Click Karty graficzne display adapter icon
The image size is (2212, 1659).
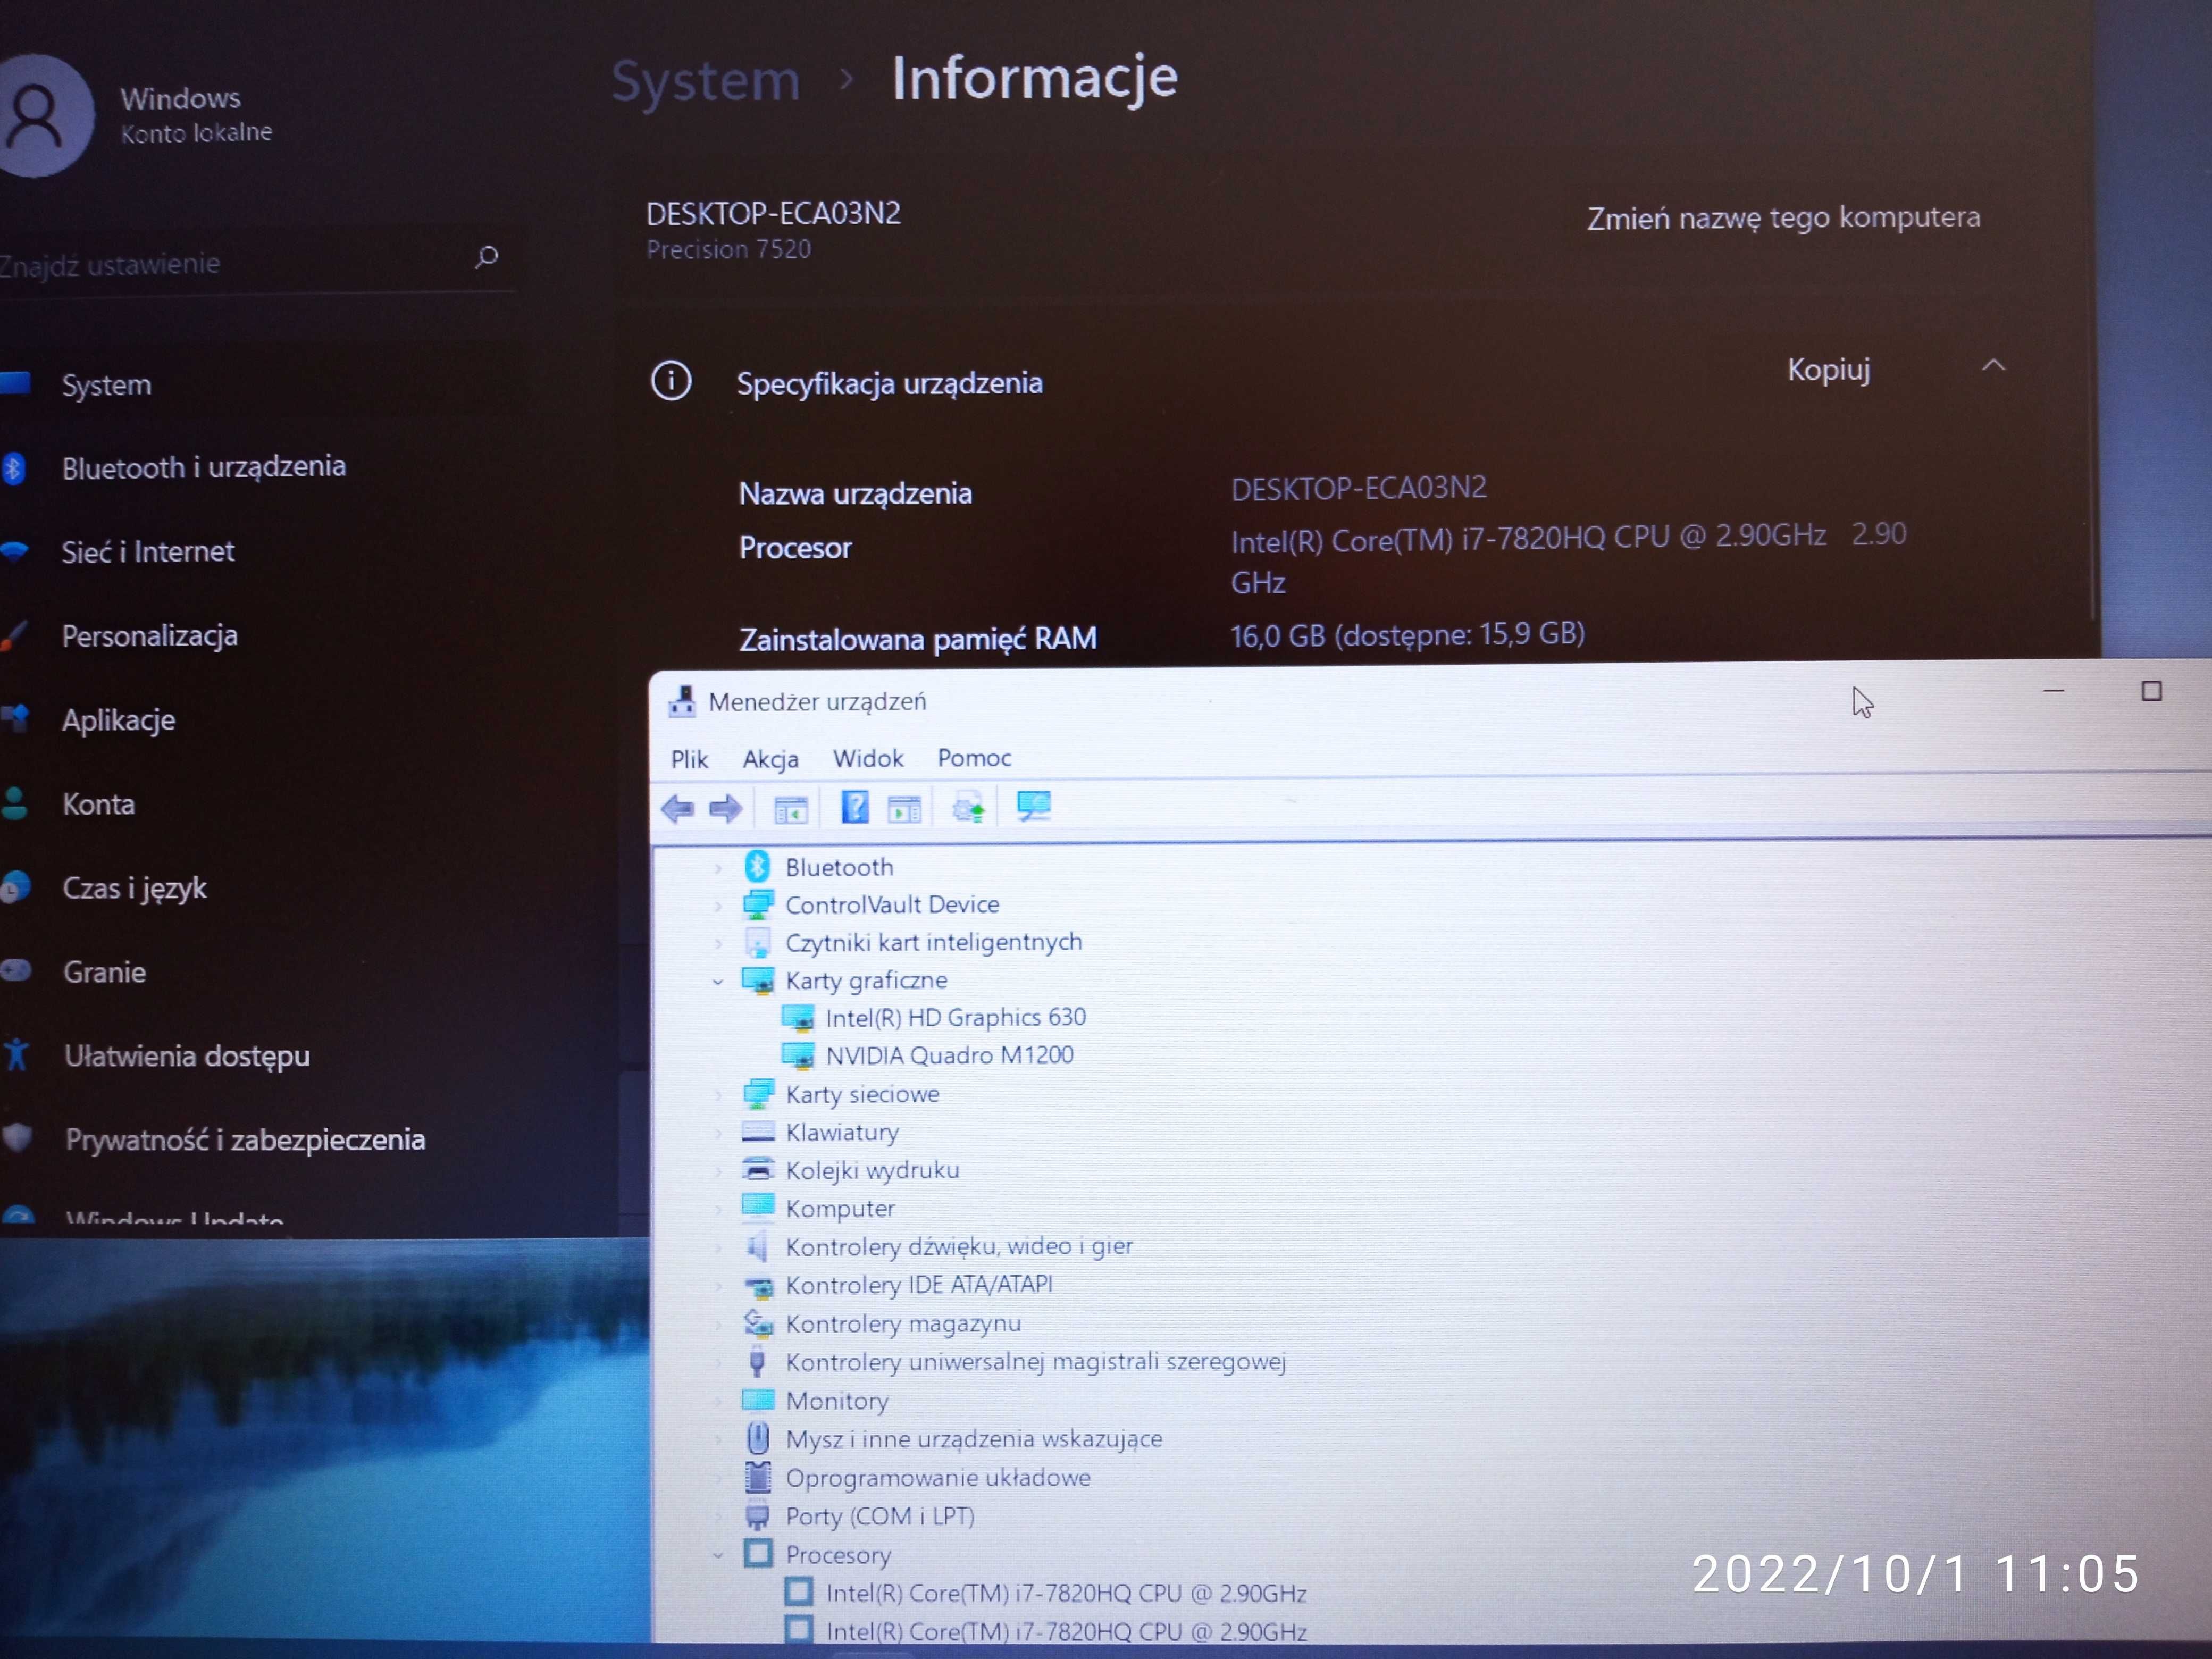[x=758, y=980]
